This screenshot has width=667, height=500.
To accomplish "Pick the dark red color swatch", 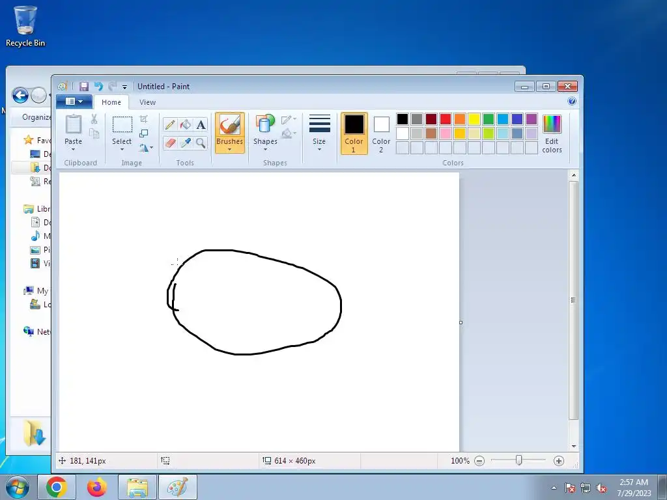I will pyautogui.click(x=431, y=119).
